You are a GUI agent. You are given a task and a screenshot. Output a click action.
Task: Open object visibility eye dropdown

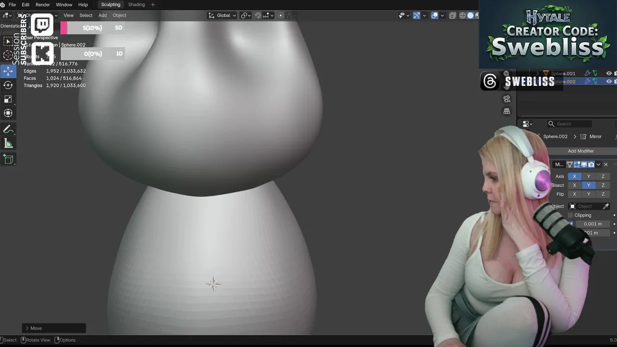pyautogui.click(x=404, y=15)
